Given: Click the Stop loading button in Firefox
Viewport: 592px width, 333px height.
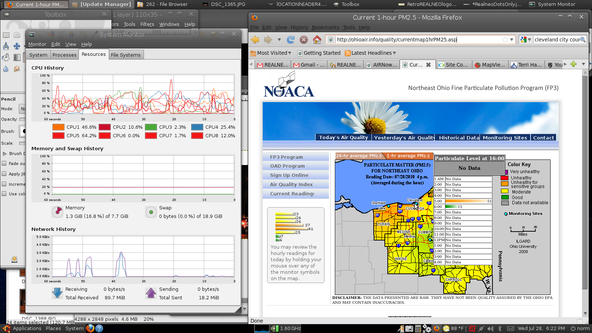Looking at the screenshot, I should point(304,40).
